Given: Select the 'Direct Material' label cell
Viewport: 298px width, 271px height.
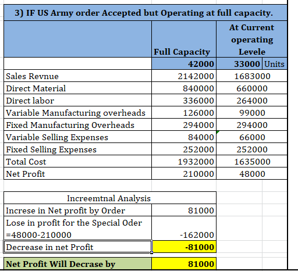Looking at the screenshot, I should tap(77, 88).
